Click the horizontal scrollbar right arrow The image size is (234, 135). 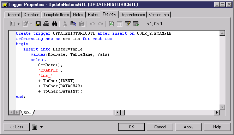tap(217, 113)
